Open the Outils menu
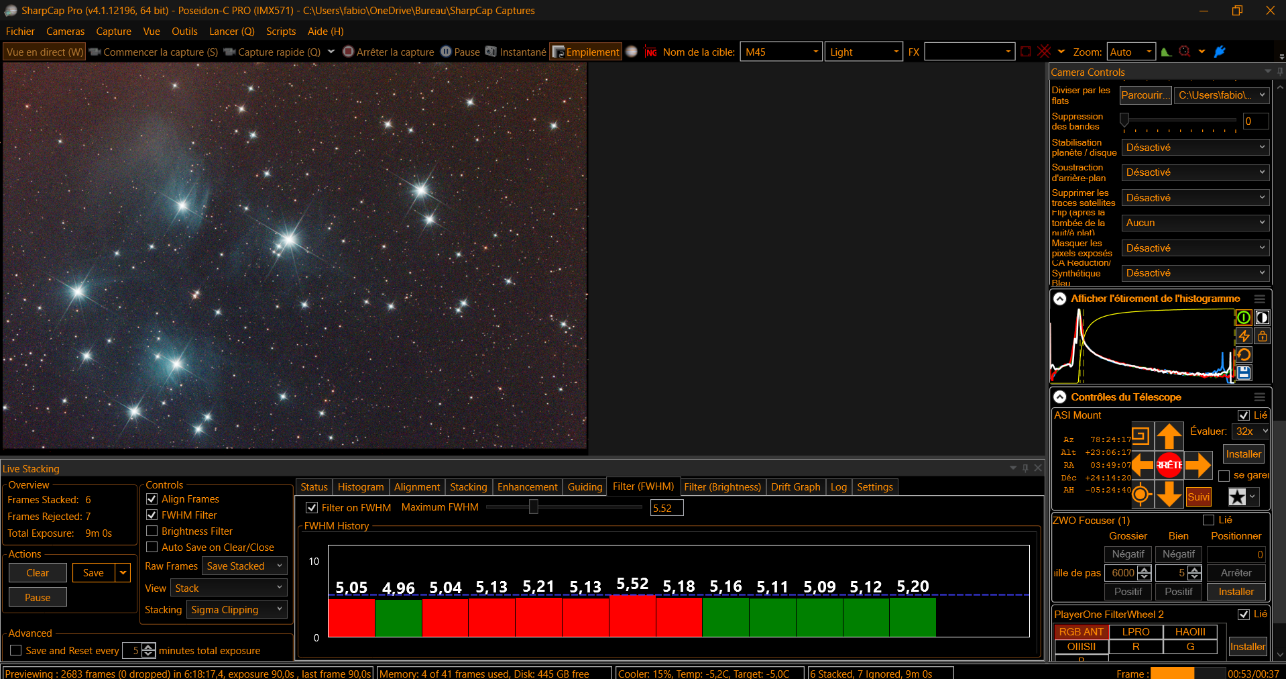The height and width of the screenshot is (679, 1286). pos(184,32)
